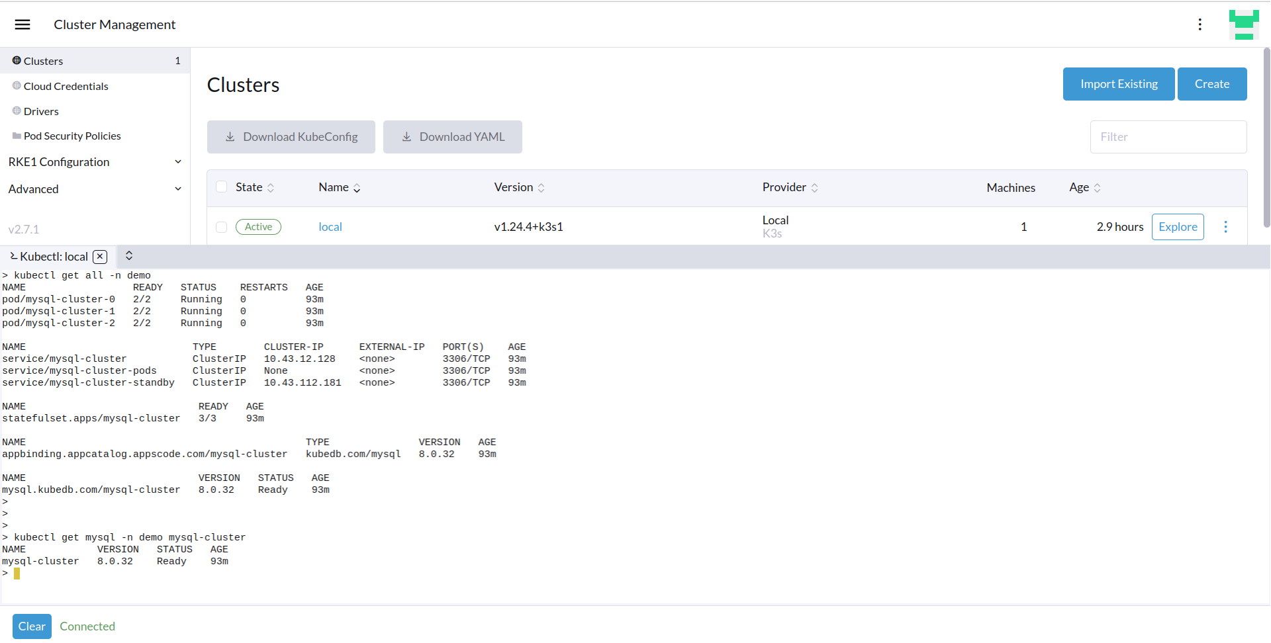Expand the RKE1 Configuration section
1271x643 pixels.
pos(95,162)
